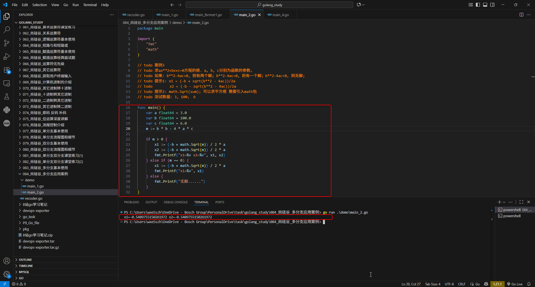
Task: Open remote window indicator in status bar
Action: 5,284
